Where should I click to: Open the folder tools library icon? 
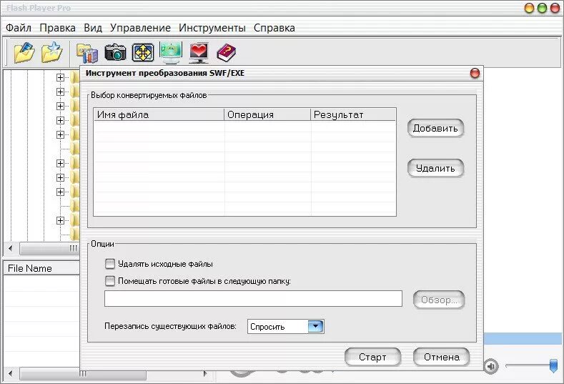(x=87, y=53)
